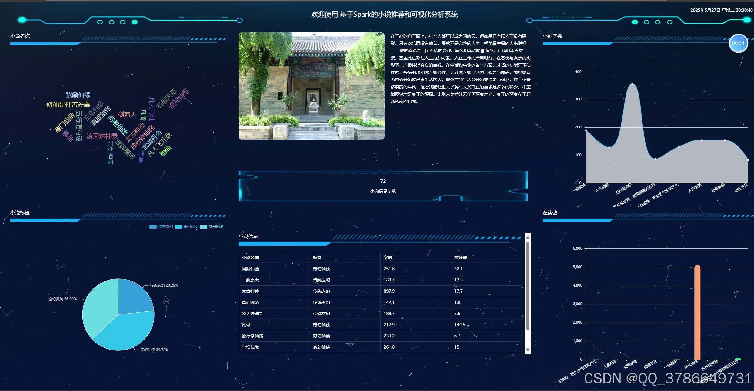Screen dimensions: 754x391
Task: Click the circular 00:34 countdown timer
Action: click(739, 43)
